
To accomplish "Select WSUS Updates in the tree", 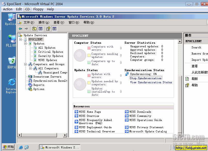I will tap(47, 60).
